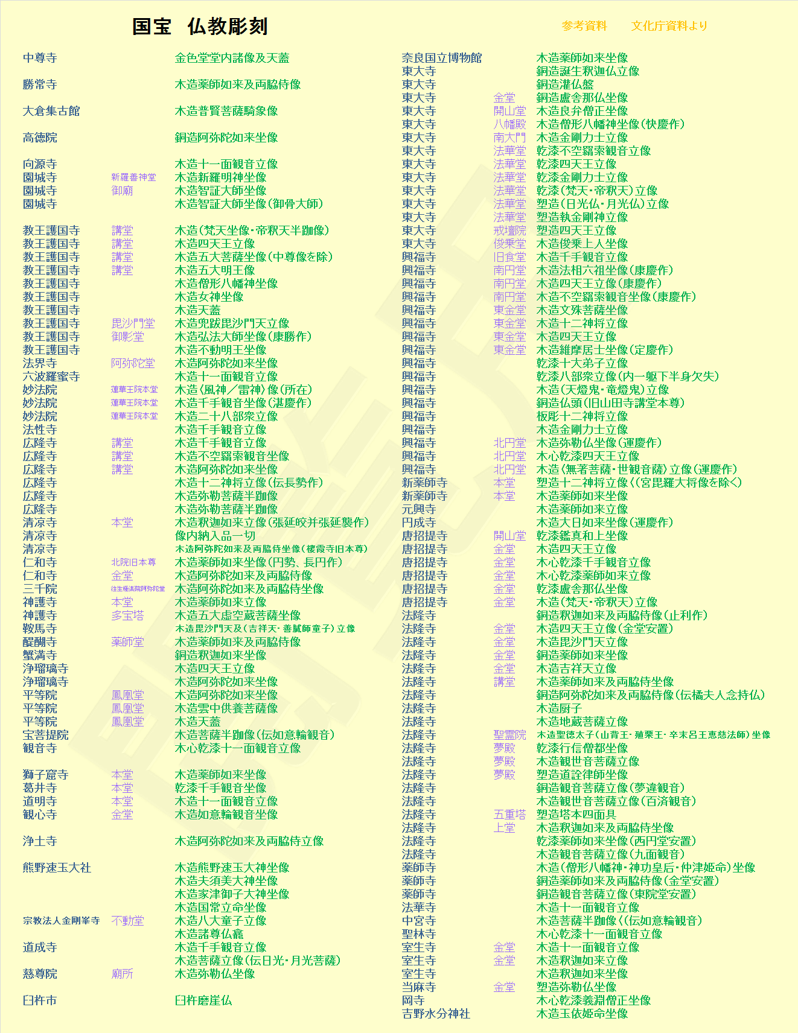Viewport: 798px width, 1033px height.
Task: Click the temple name 中宮寺
Action: point(419,921)
